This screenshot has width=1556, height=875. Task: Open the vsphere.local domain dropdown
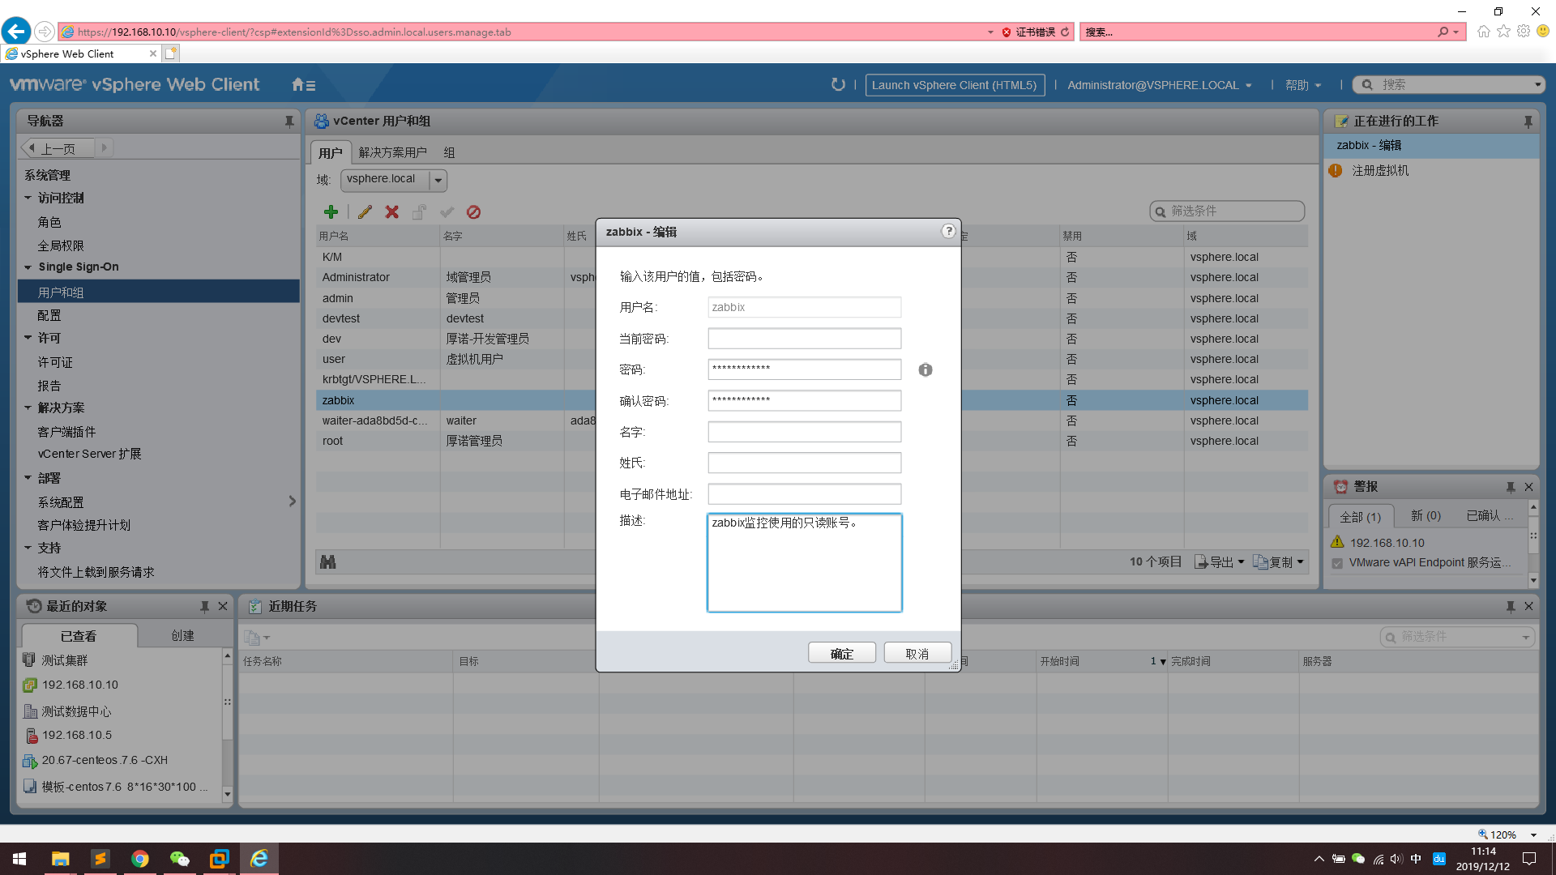point(438,180)
